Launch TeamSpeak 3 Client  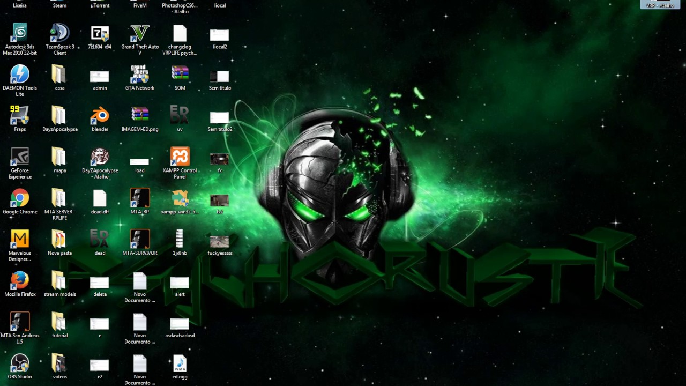click(59, 33)
